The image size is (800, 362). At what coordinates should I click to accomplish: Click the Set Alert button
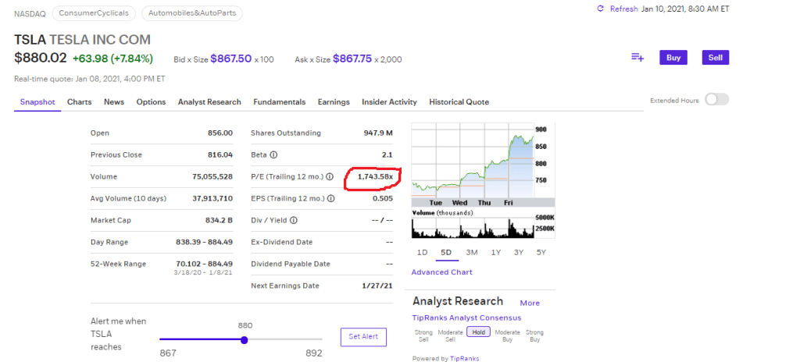pyautogui.click(x=363, y=337)
